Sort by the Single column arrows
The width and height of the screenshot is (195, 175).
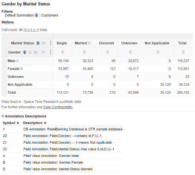(x=62, y=52)
